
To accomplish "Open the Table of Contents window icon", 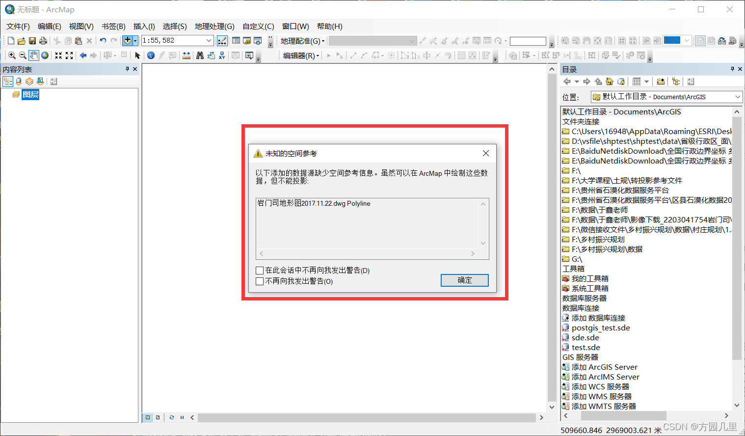I will click(x=236, y=41).
